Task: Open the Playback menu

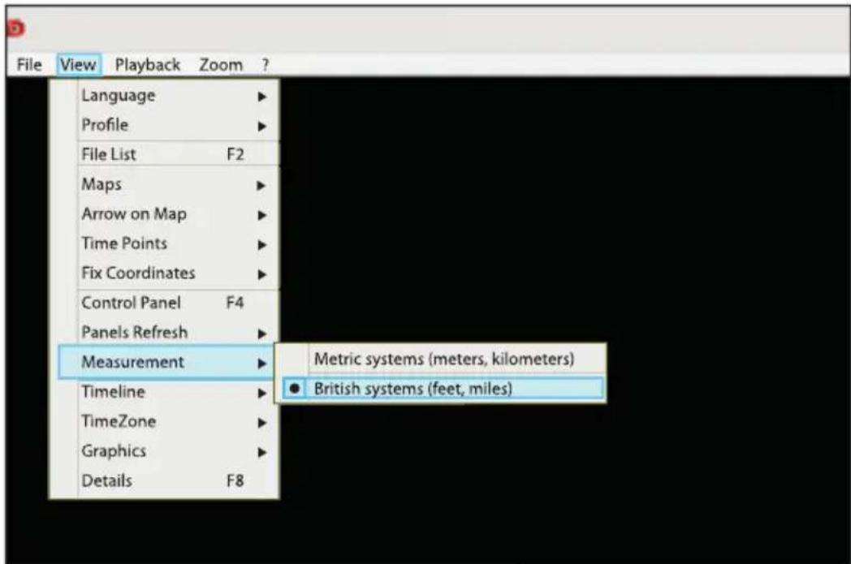Action: point(148,65)
